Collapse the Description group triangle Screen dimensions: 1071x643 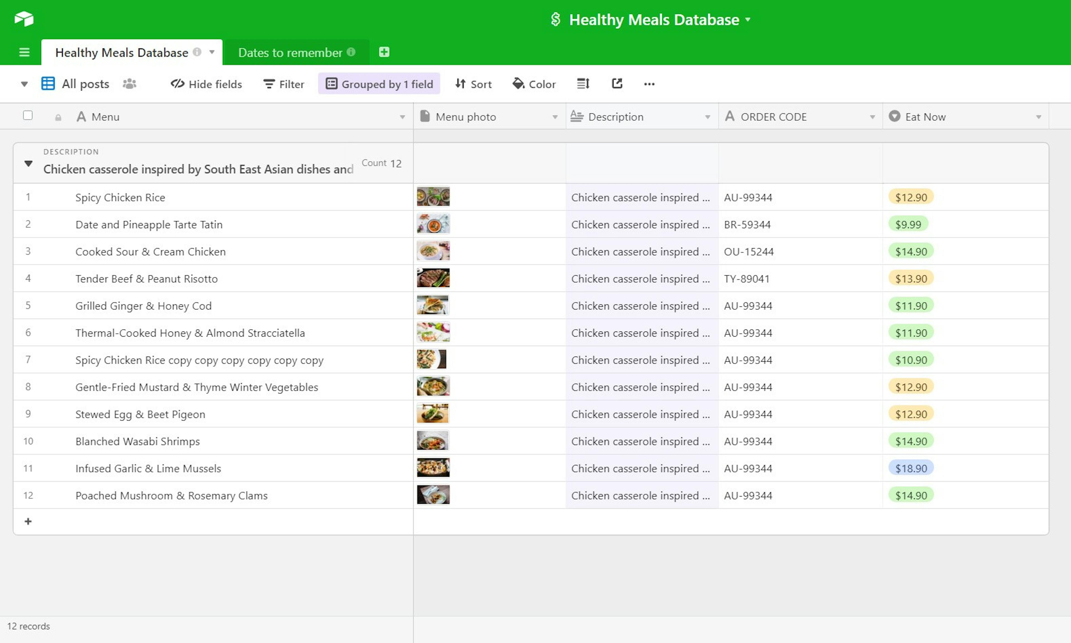(x=28, y=163)
